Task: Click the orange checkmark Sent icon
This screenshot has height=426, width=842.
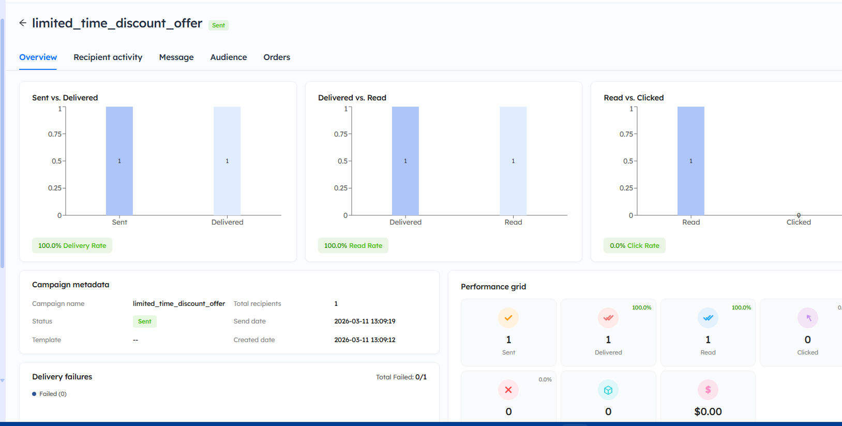Action: click(508, 318)
